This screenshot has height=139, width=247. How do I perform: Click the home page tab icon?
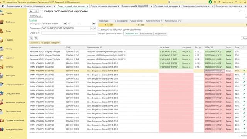tap(3, 6)
